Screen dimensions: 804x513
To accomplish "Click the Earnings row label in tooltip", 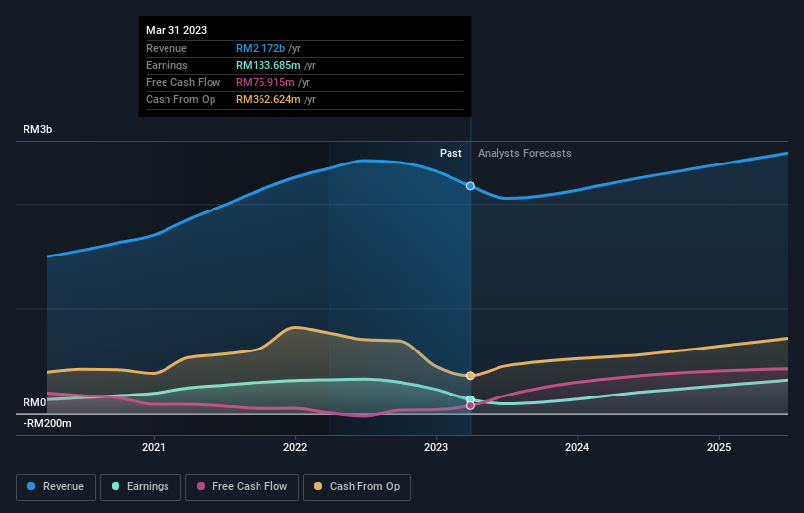I will [166, 65].
